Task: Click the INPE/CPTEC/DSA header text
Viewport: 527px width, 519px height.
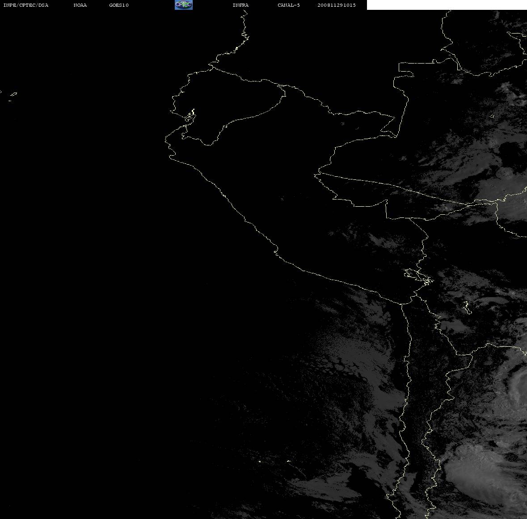Action: click(25, 5)
